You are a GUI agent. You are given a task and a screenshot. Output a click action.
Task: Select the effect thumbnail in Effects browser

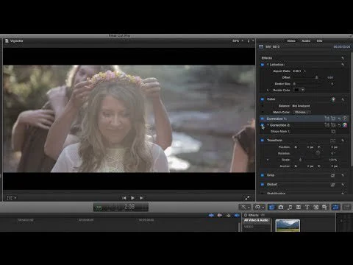pyautogui.click(x=288, y=225)
